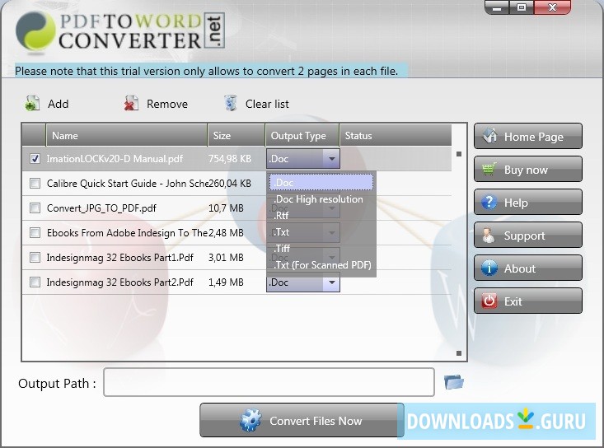Image resolution: width=604 pixels, height=448 pixels.
Task: Check the Indesignmag 32 Ebooks Part1 checkbox
Action: [35, 258]
